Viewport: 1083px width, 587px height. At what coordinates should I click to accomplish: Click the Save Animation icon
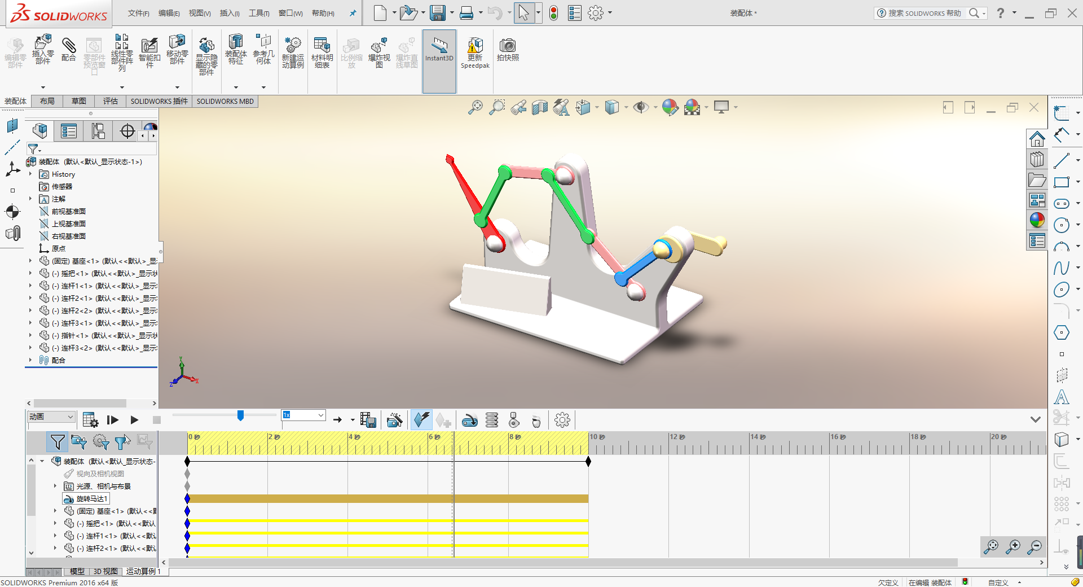pos(368,420)
